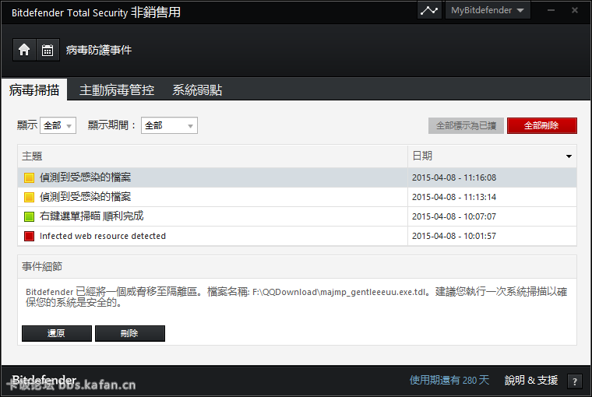Click the 刪除 delete button
The height and width of the screenshot is (397, 592).
click(x=130, y=334)
